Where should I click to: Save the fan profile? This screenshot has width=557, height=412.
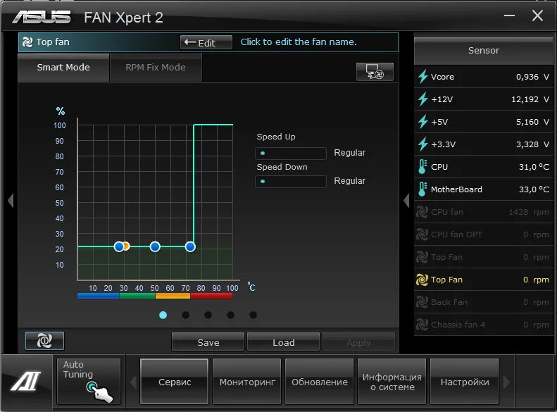coord(208,342)
